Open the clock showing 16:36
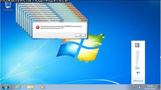This screenshot has height=90, width=161. coord(150,87)
